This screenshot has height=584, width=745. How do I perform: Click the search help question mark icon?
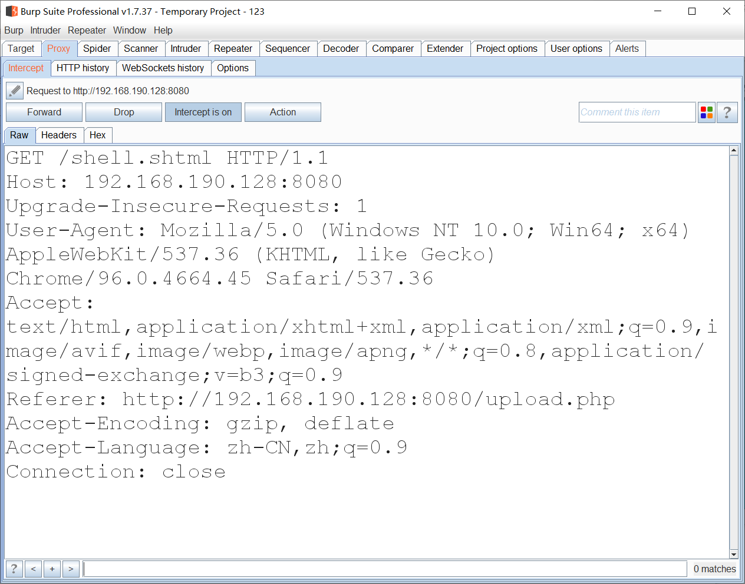[14, 569]
